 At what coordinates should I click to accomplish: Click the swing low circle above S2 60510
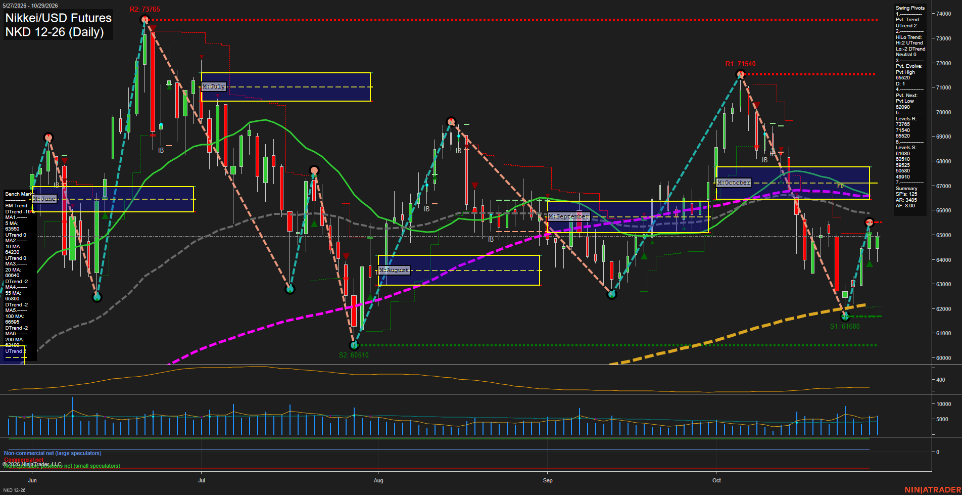coord(354,345)
